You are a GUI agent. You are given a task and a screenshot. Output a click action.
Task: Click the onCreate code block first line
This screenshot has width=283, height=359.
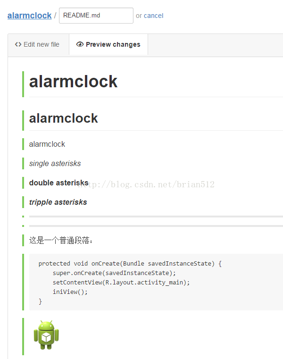pyautogui.click(x=130, y=264)
